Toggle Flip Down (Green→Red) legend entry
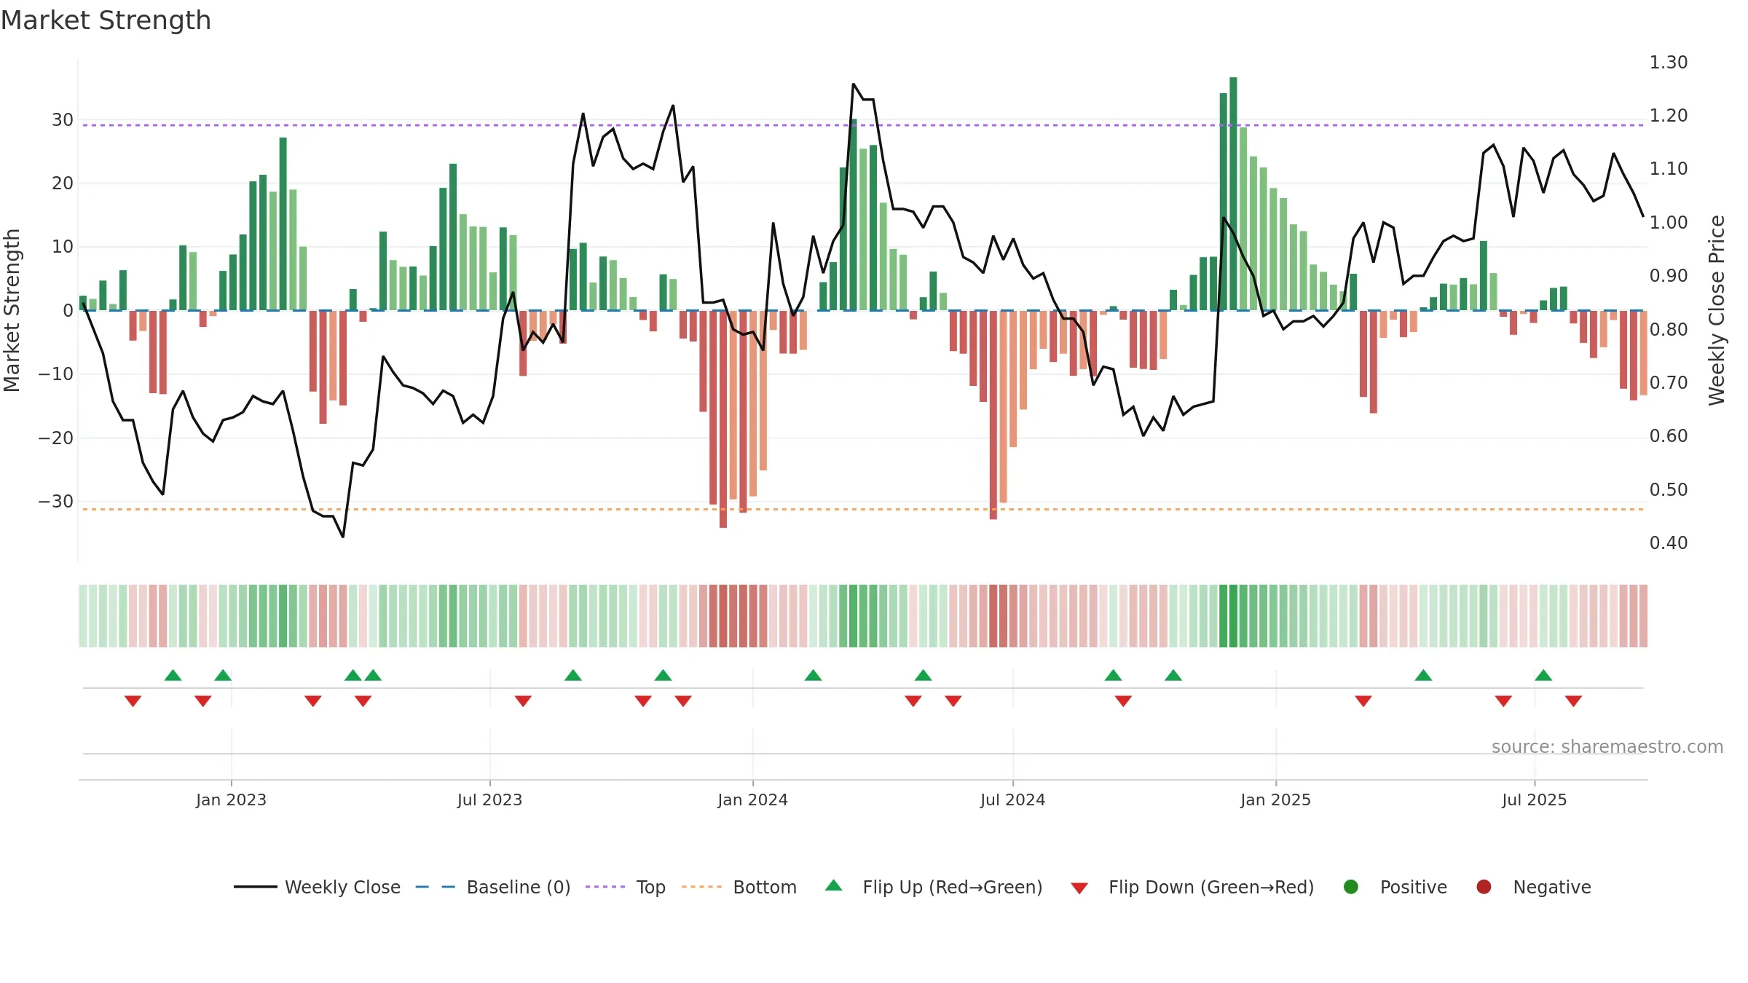The width and height of the screenshot is (1748, 983). tap(1192, 887)
